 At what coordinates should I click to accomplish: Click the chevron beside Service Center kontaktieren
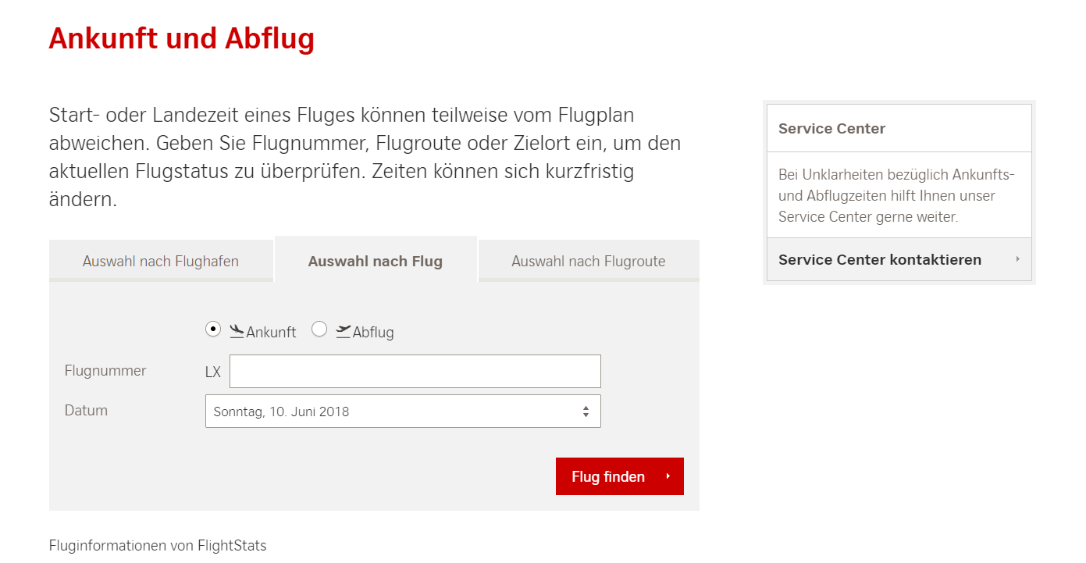tap(1018, 260)
